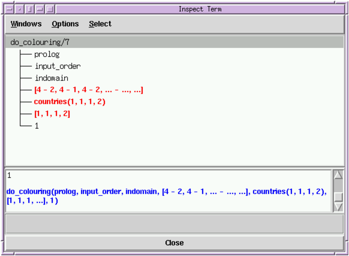Select the do_colouring/7 root node

[40, 42]
